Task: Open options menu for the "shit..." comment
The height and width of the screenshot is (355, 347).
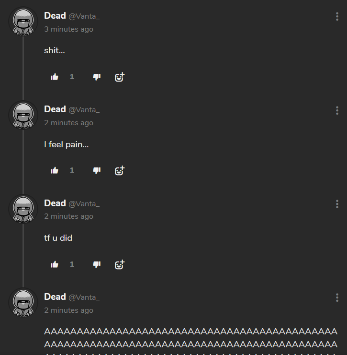Action: point(337,16)
